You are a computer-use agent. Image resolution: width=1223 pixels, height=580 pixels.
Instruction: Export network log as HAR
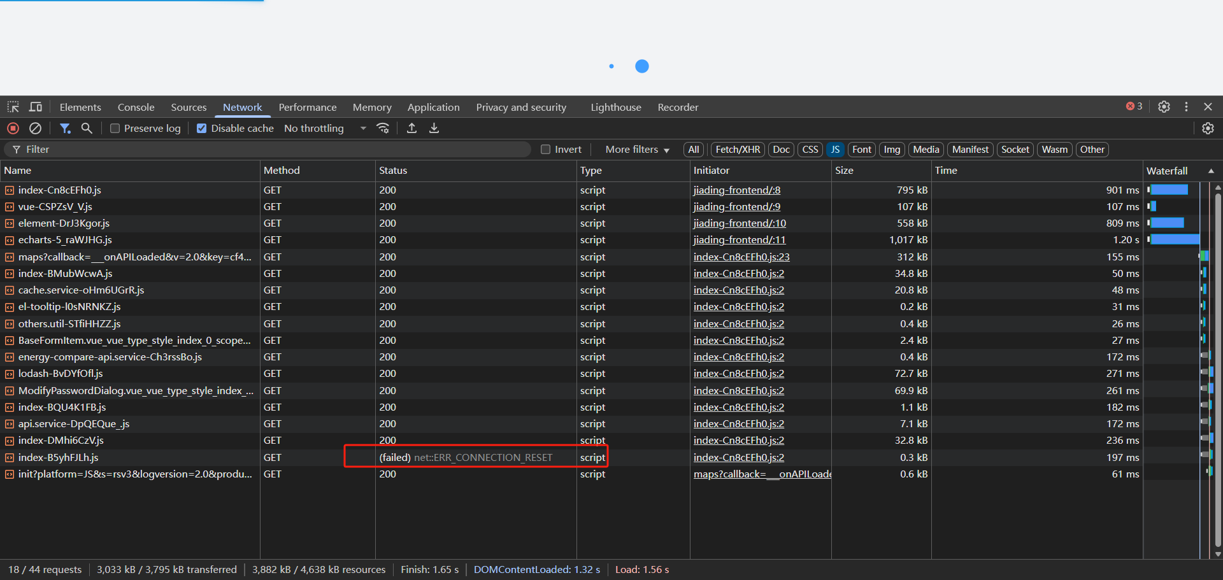coord(434,128)
